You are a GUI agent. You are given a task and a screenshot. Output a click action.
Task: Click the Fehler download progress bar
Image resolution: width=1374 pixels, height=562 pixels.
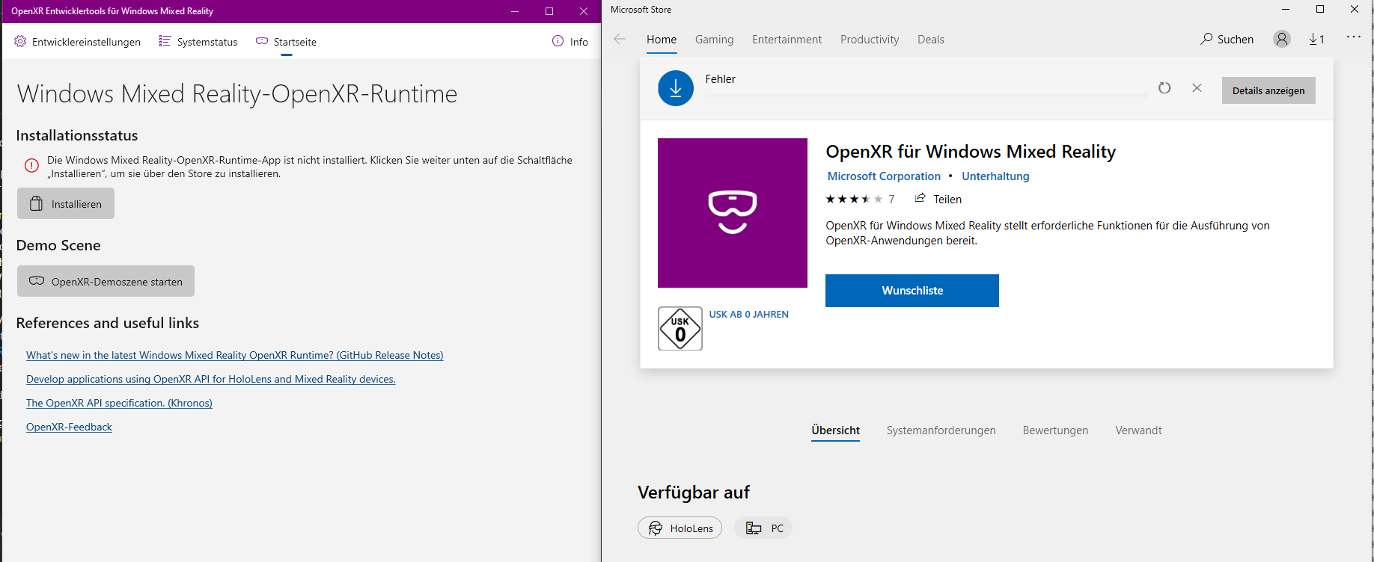coord(926,96)
